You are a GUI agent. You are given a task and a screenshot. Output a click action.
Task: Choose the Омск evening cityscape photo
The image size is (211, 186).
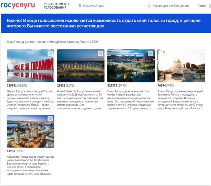point(131,66)
